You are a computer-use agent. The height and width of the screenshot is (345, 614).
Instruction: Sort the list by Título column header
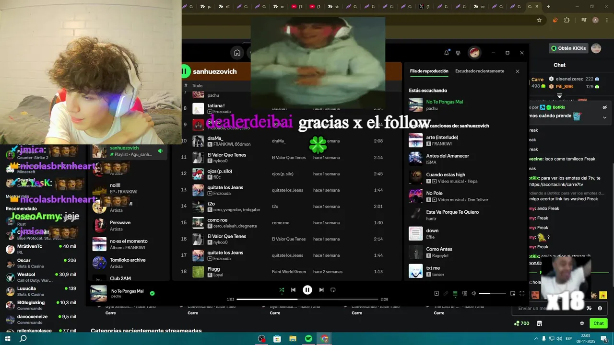pyautogui.click(x=197, y=86)
